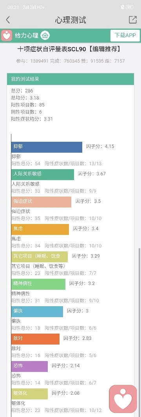Tap the back arrow in header
Image resolution: width=141 pixels, height=417 pixels.
[x=8, y=20]
